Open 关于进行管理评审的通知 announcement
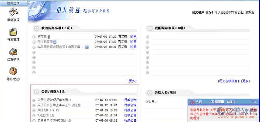Viewport: 260px width, 122px height. point(54,100)
